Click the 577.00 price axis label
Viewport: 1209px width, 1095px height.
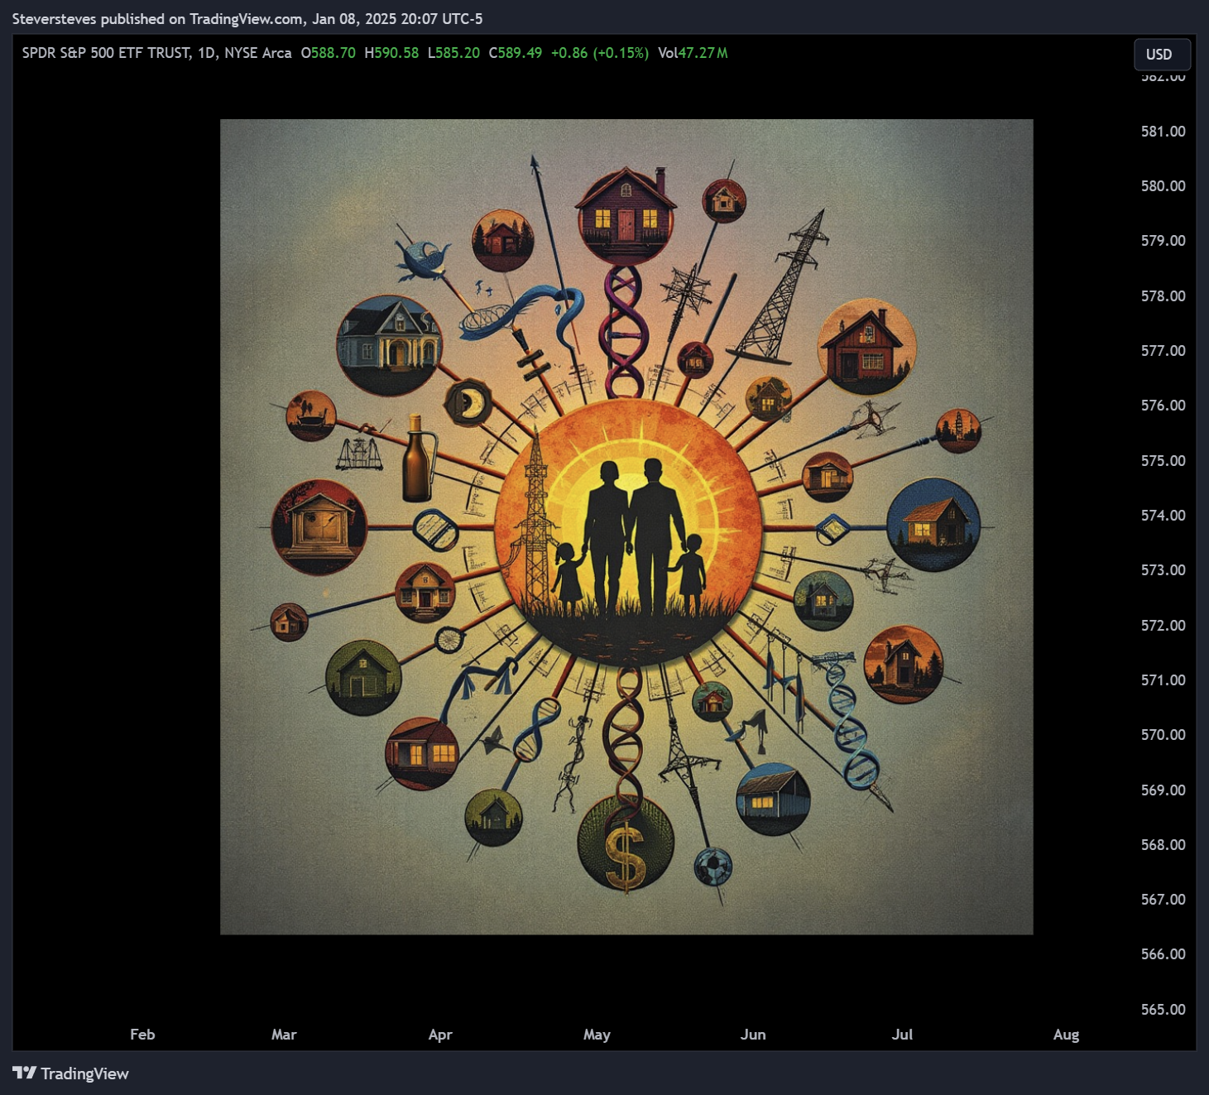1163,351
